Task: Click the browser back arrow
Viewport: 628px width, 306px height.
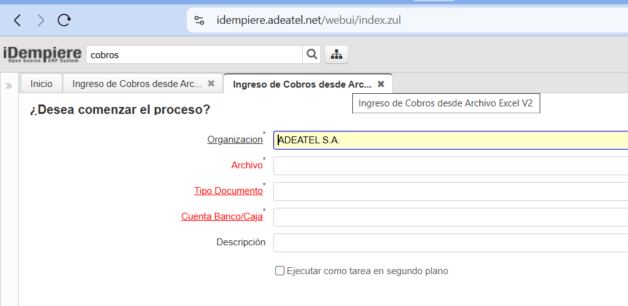Action: tap(17, 20)
